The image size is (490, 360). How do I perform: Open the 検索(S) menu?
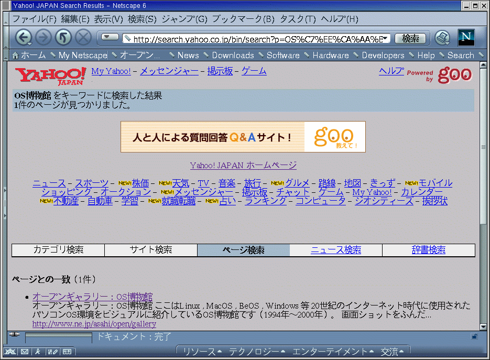pyautogui.click(x=142, y=19)
